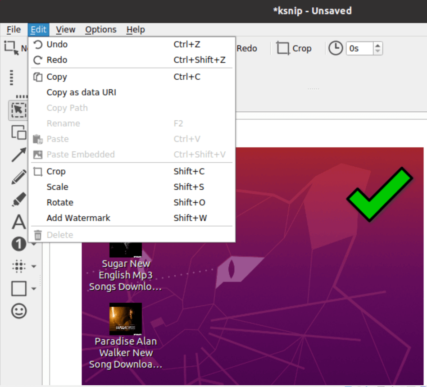
Task: Increase the capture delay with up arrow
Action: (377, 46)
